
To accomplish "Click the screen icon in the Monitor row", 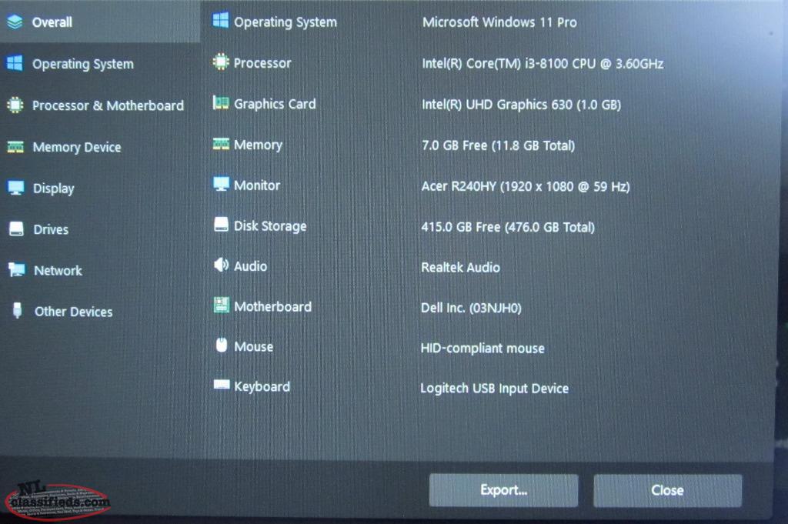I will point(221,184).
